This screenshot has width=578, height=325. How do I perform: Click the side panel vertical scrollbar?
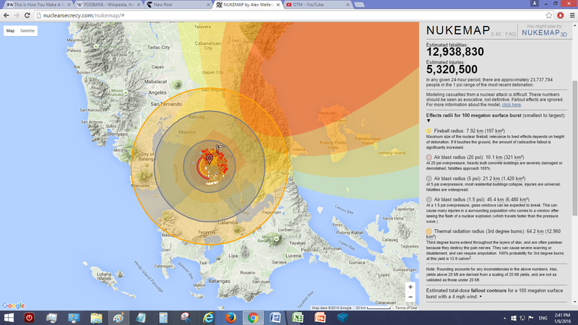pos(574,147)
